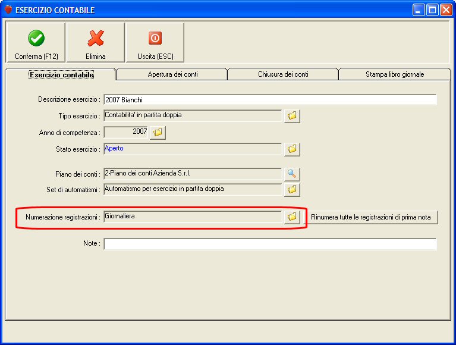The image size is (456, 345).
Task: Click the 'Note :' label
Action: [x=92, y=243]
